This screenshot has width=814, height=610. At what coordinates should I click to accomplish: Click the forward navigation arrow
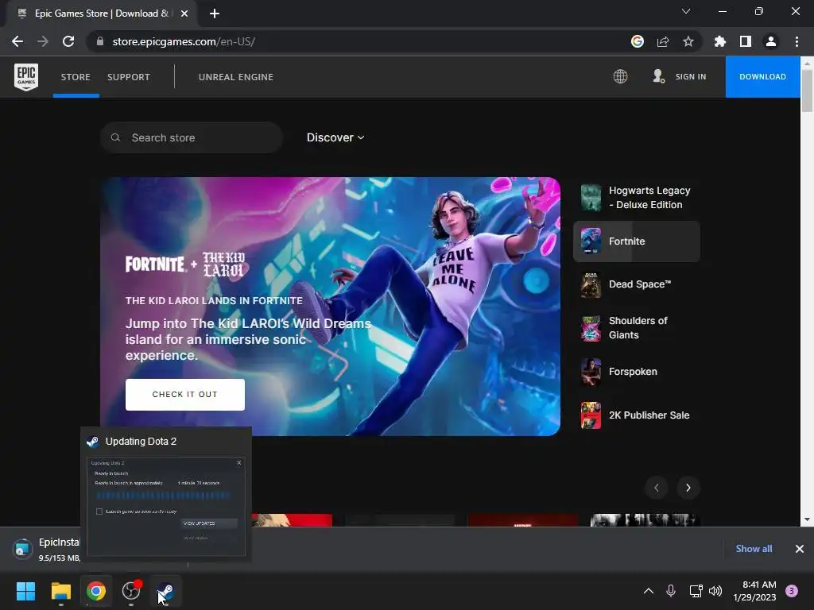coord(43,41)
